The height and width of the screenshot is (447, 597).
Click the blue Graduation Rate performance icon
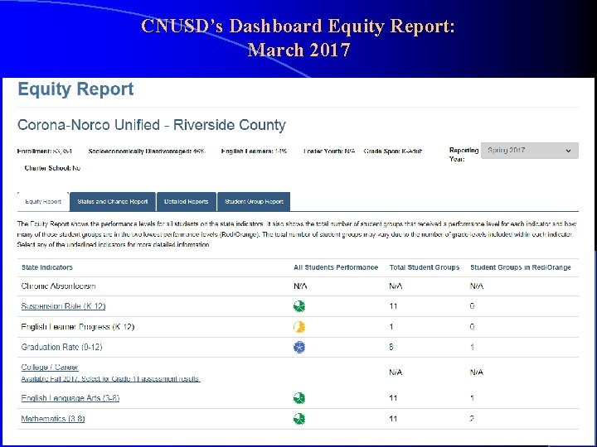coord(299,347)
